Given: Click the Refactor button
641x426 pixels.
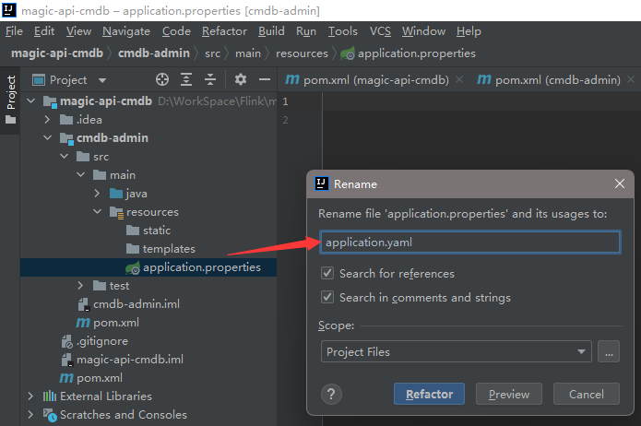Looking at the screenshot, I should (429, 394).
